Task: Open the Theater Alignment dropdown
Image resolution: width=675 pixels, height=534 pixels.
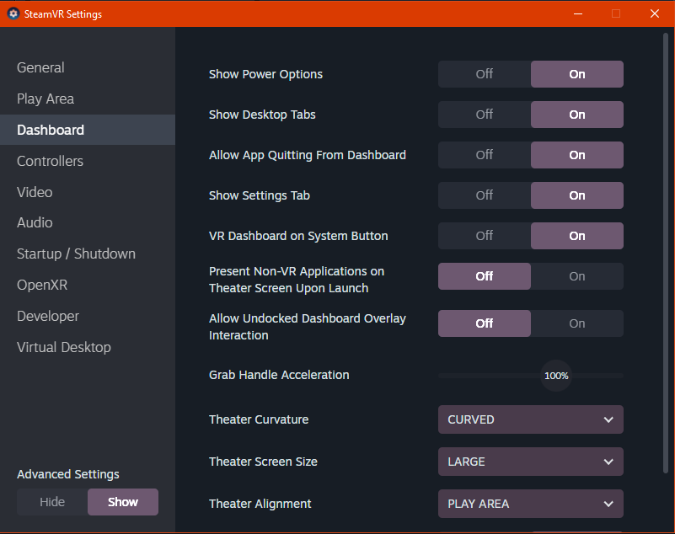Action: pyautogui.click(x=531, y=504)
